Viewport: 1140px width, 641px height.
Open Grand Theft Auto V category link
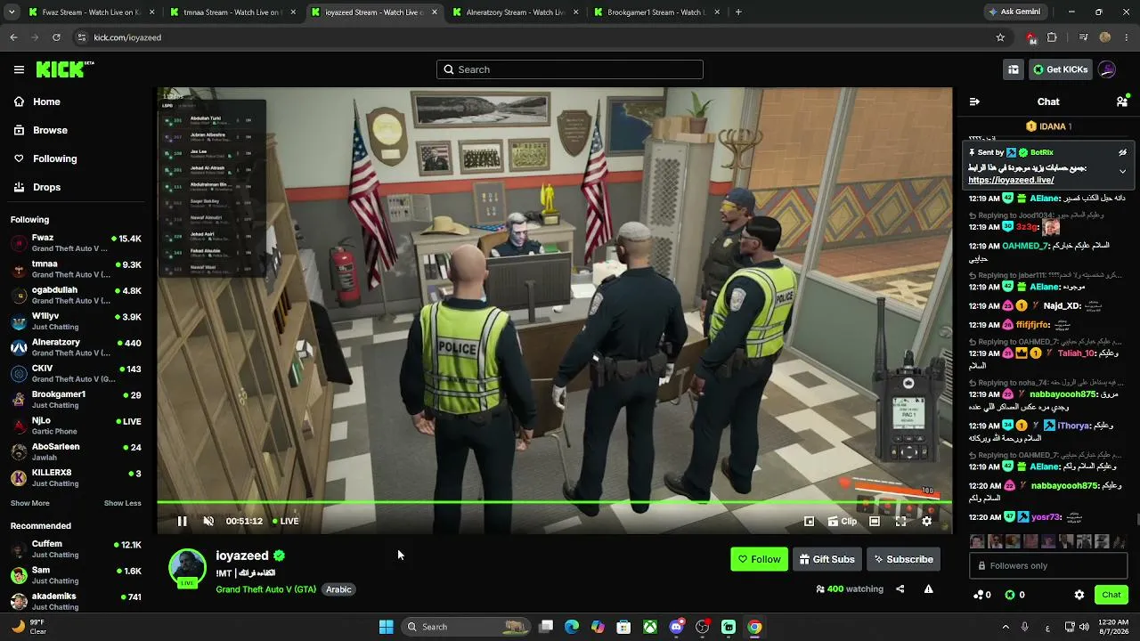265,589
